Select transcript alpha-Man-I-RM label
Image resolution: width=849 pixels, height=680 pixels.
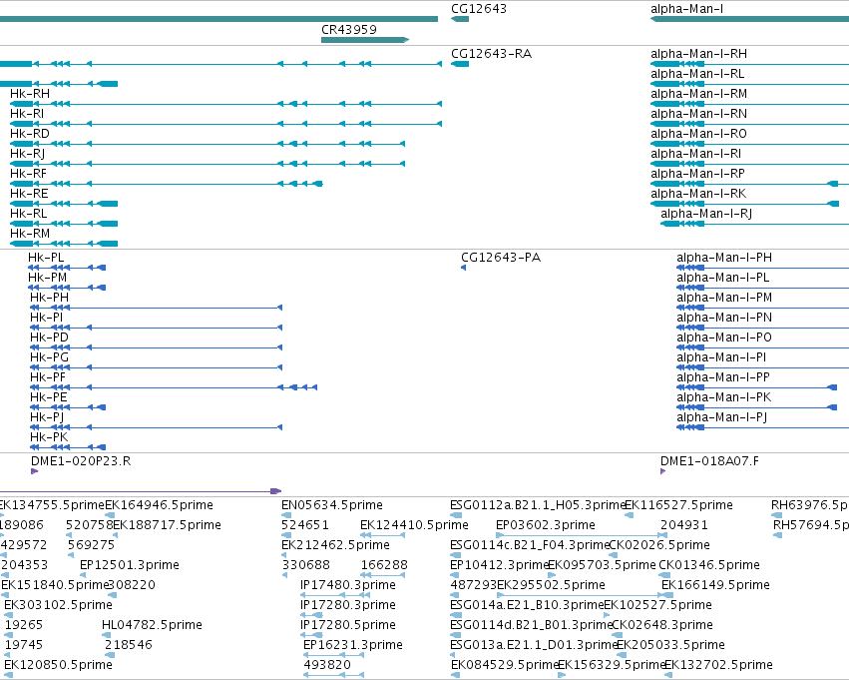[698, 94]
